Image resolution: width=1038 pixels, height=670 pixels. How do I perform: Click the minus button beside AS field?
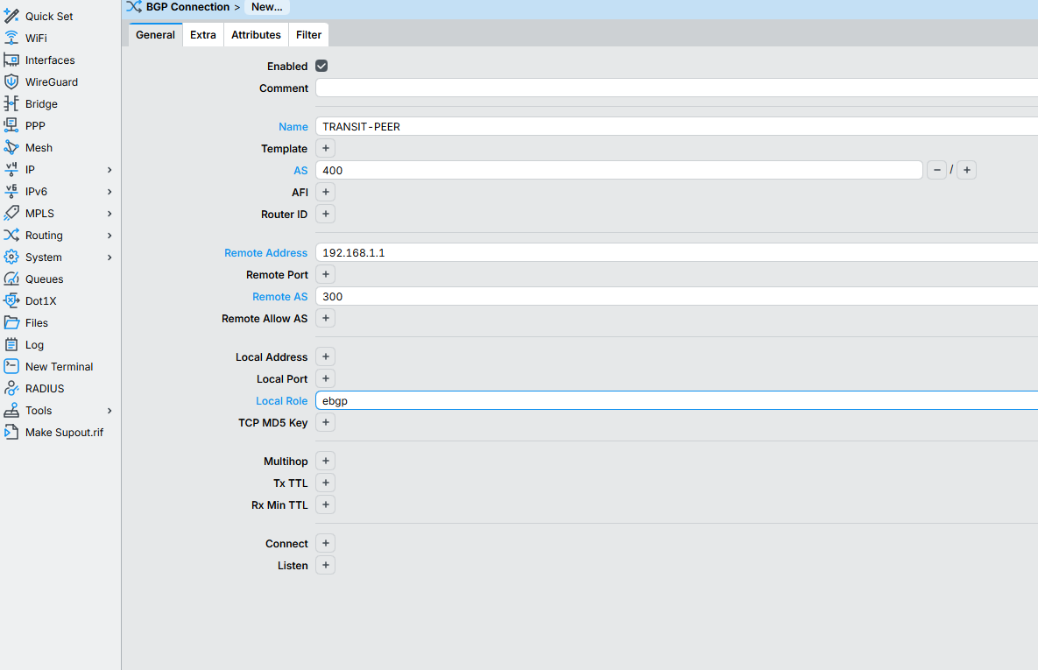(936, 170)
